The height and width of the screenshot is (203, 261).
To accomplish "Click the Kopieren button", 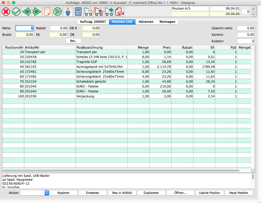I will coord(64,193).
